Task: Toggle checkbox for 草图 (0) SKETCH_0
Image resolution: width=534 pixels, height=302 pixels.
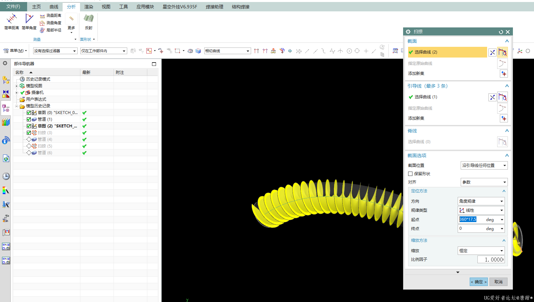Action: pyautogui.click(x=29, y=113)
